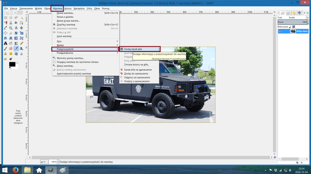Expand the Stos submenu
The image size is (311, 174).
(x=86, y=41)
